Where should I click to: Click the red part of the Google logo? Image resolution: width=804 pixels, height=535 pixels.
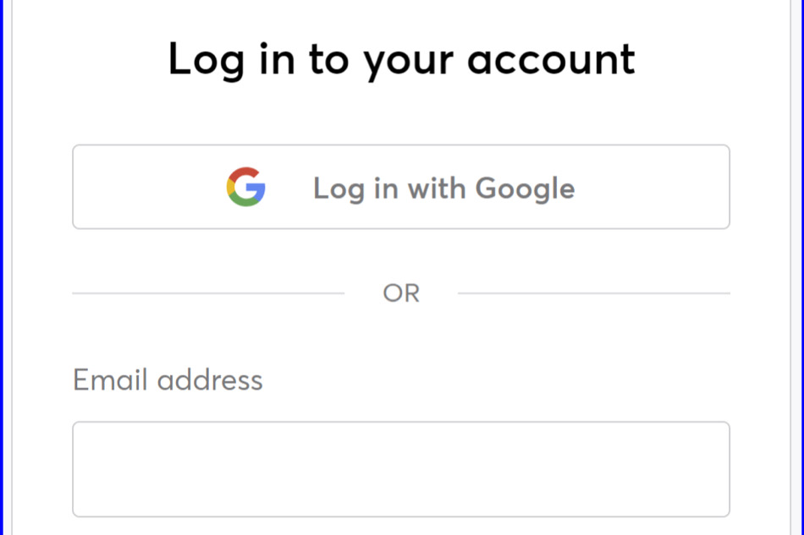(x=245, y=172)
